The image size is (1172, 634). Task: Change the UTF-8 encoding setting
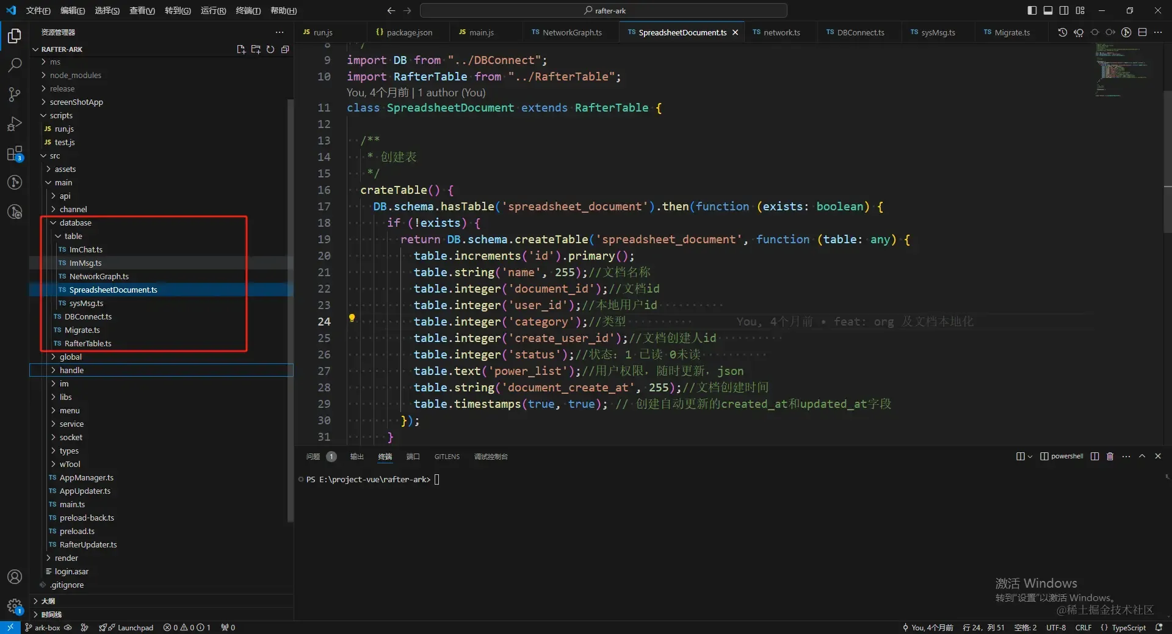pos(1055,627)
